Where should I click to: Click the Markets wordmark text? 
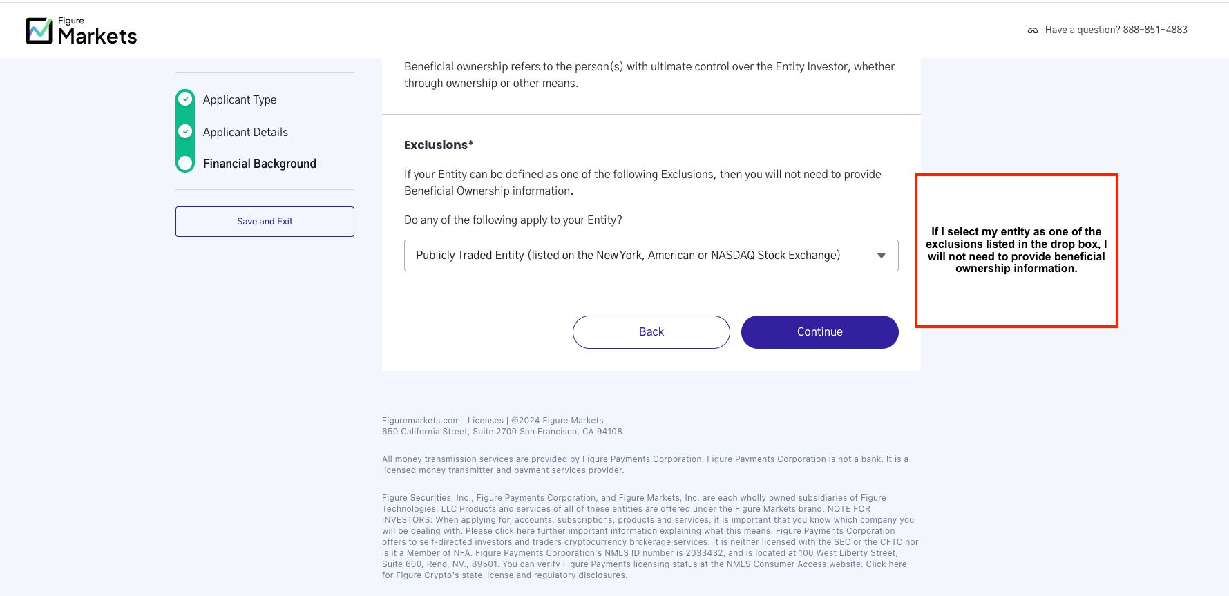click(97, 36)
